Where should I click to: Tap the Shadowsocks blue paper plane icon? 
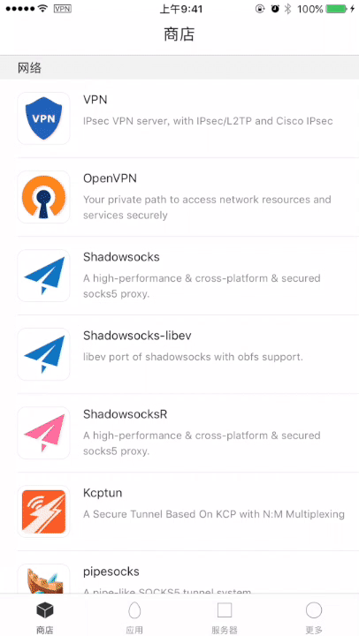point(43,276)
